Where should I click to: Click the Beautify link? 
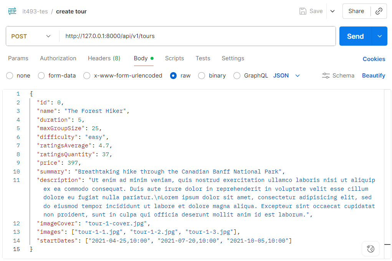pyautogui.click(x=373, y=76)
